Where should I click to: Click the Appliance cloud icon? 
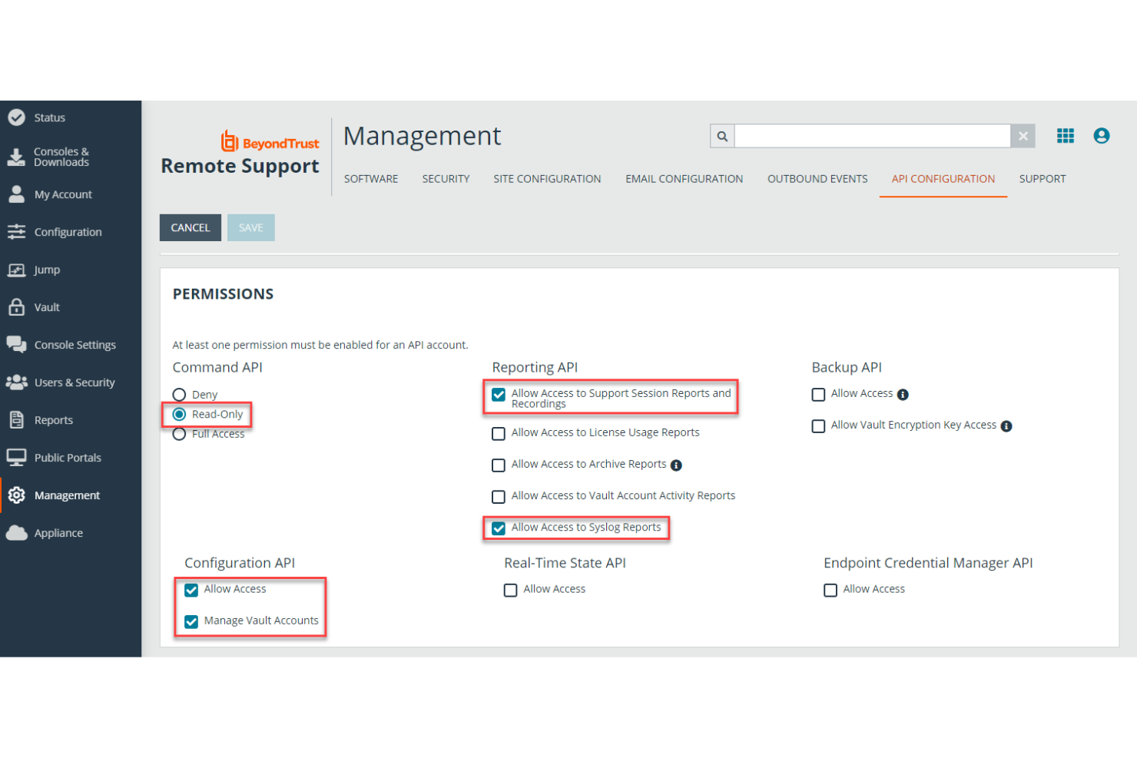pyautogui.click(x=16, y=533)
